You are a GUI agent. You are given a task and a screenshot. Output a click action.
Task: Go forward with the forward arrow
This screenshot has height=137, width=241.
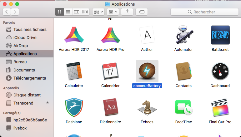coord(15,12)
